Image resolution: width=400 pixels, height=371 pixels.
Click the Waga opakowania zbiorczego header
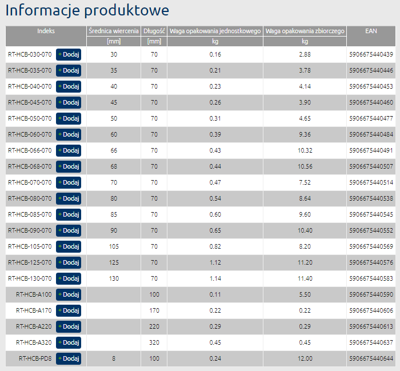(x=305, y=31)
